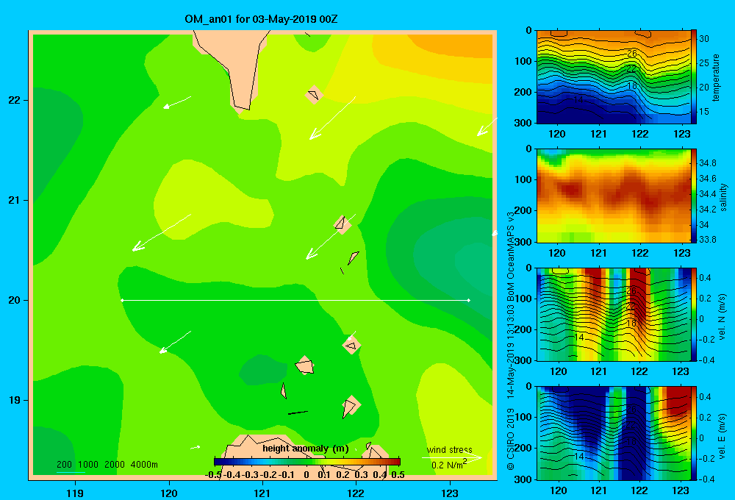The height and width of the screenshot is (500, 735).
Task: Click the island marker near 122E 19.5N
Action: (351, 345)
